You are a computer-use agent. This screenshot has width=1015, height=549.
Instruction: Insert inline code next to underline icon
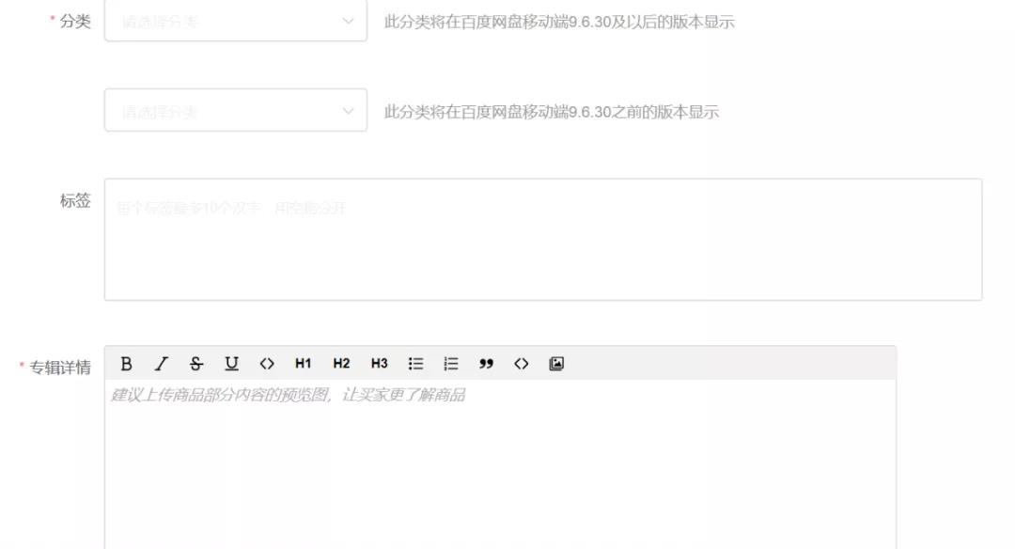pyautogui.click(x=267, y=364)
